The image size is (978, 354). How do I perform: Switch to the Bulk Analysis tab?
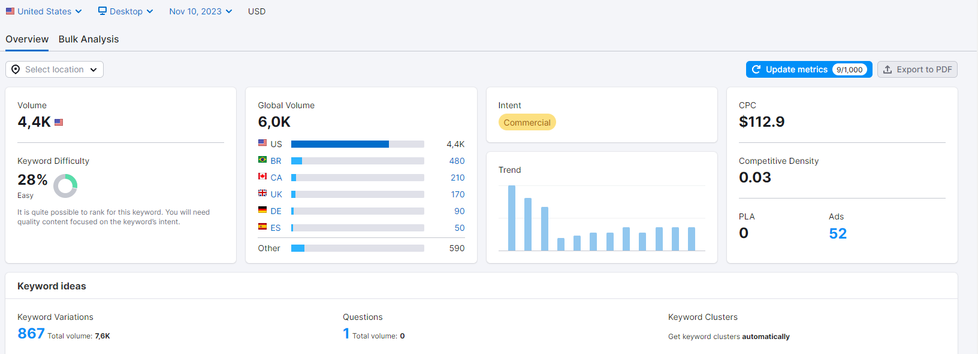pyautogui.click(x=89, y=39)
